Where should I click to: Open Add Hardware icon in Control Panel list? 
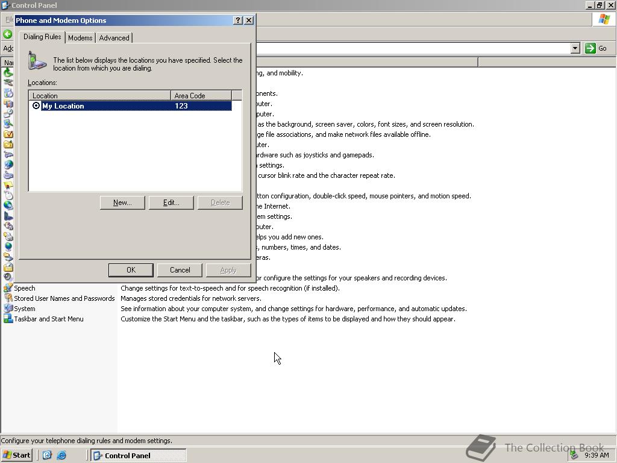point(8,83)
